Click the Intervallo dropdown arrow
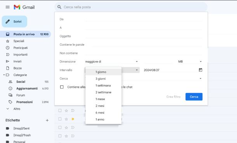 137,70
